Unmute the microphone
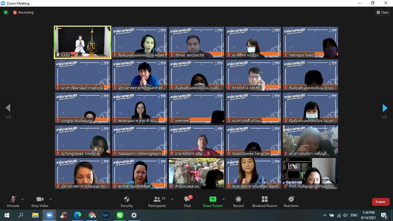This screenshot has width=393, height=221. coord(13,201)
